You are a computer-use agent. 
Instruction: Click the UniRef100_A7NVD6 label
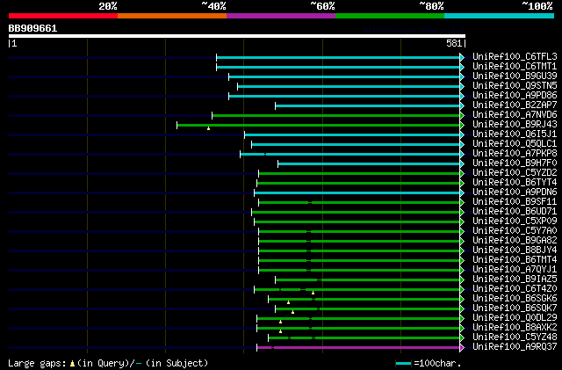coord(515,115)
